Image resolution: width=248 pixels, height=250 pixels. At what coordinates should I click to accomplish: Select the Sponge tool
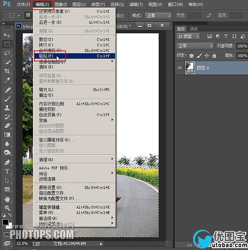tap(7, 153)
